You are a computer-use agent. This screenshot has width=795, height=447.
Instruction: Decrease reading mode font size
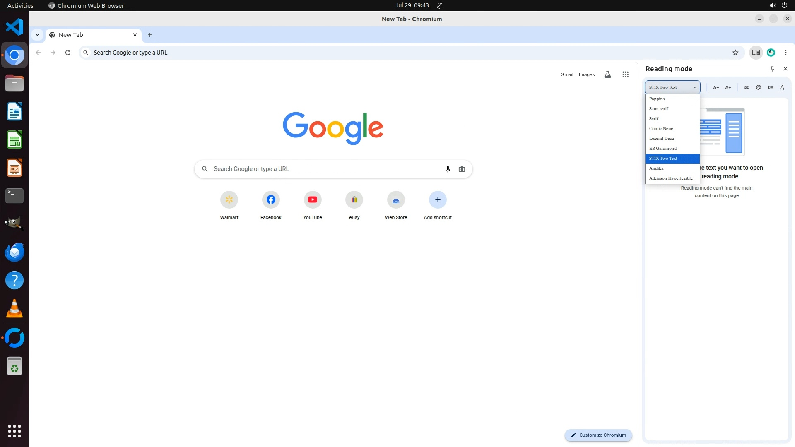[x=715, y=87]
